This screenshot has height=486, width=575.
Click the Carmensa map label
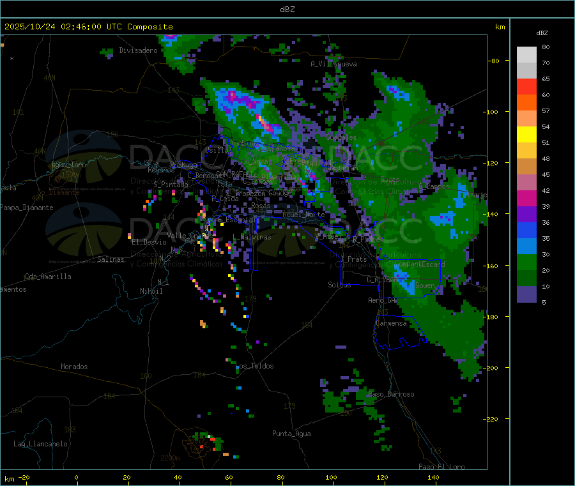391,323
